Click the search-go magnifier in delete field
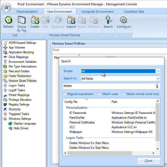The image size is (167, 167). pyautogui.click(x=157, y=86)
